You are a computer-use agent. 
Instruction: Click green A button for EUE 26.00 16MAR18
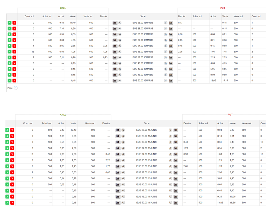[9, 23]
